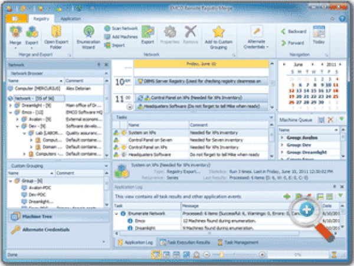354x266 pixels.
Task: Click Add Machines in the ribbon
Action: tap(121, 36)
